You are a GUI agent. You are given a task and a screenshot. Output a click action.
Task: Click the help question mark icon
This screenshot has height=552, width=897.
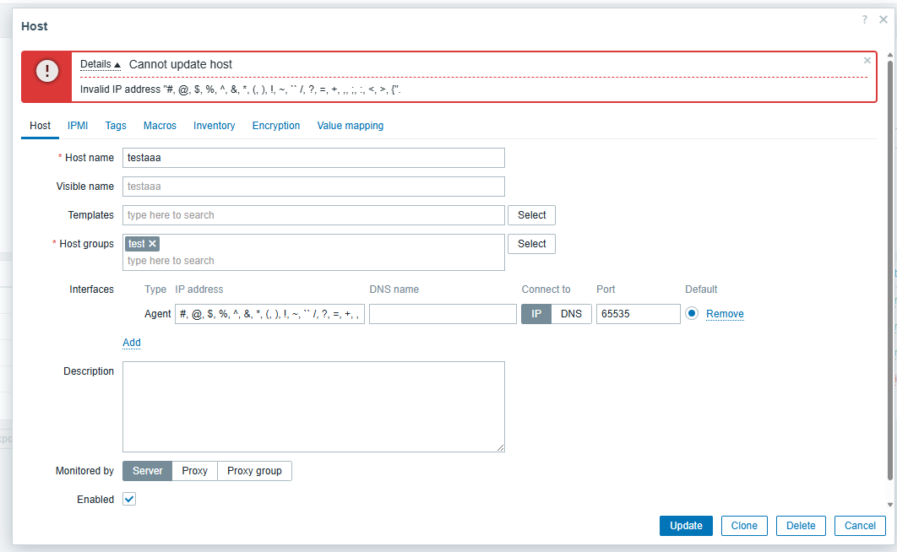[864, 19]
